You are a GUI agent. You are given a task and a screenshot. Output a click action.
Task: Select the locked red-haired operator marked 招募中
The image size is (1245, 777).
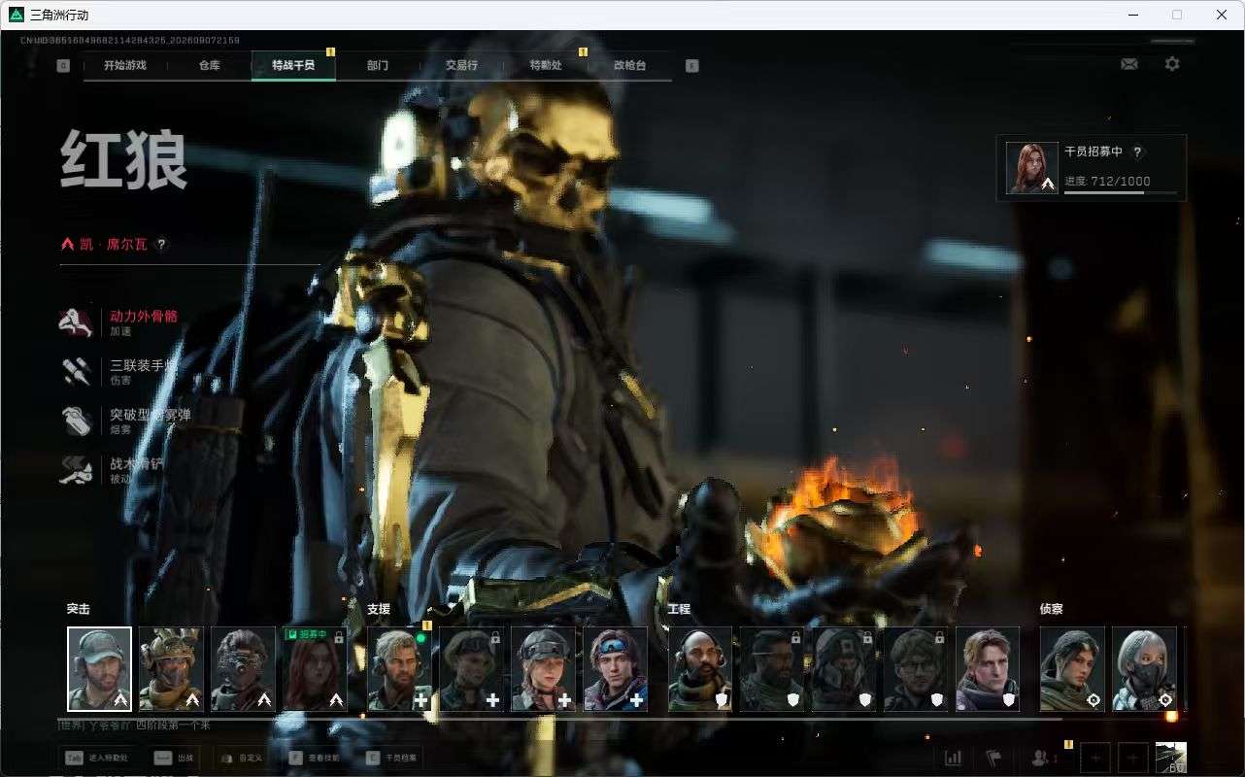point(315,669)
